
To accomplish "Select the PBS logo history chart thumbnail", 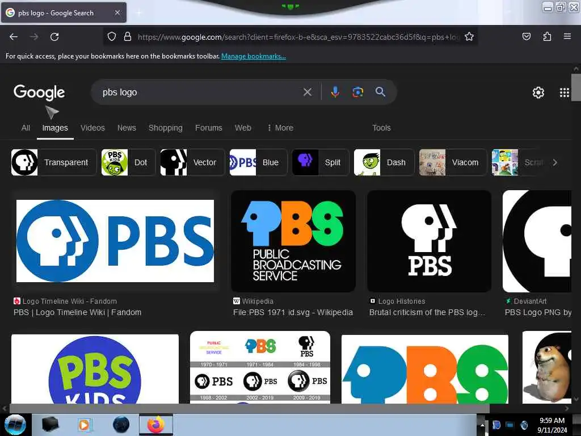I will (260, 367).
